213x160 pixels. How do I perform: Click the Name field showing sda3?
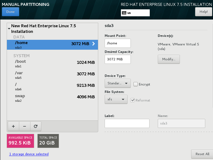[182, 123]
